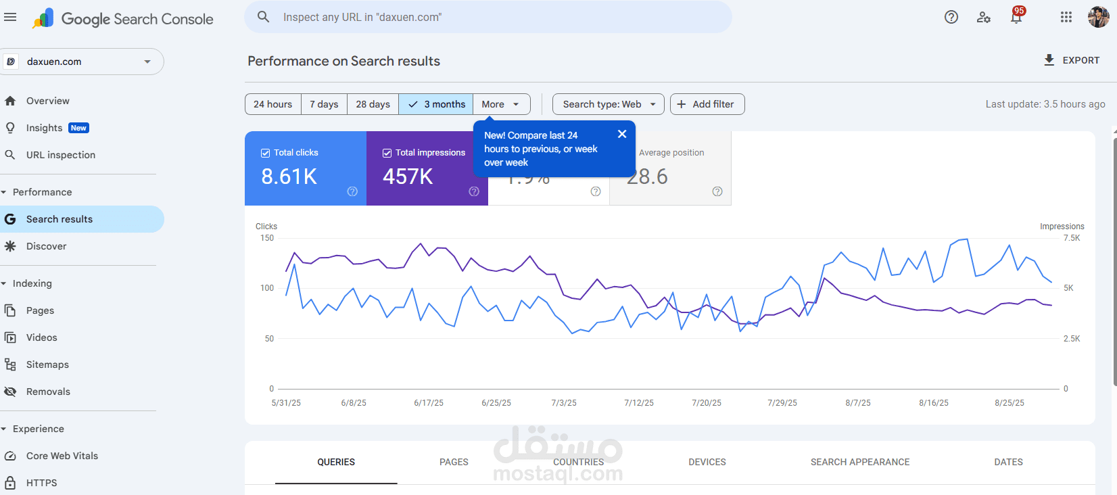Click the Discover asterisk icon
This screenshot has height=495, width=1117.
click(10, 246)
